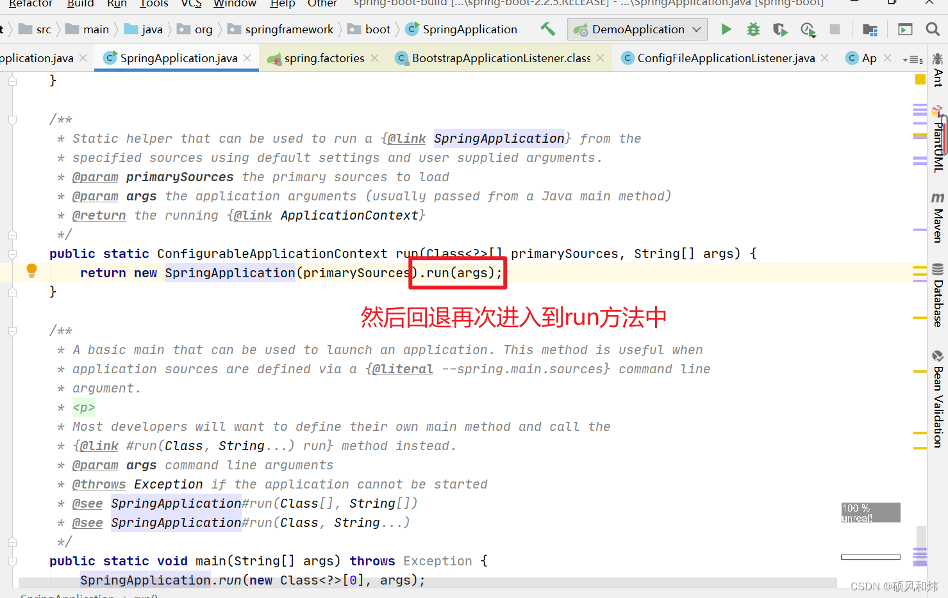This screenshot has height=598, width=948.
Task: Click the Exception type in main signature
Action: coord(438,562)
